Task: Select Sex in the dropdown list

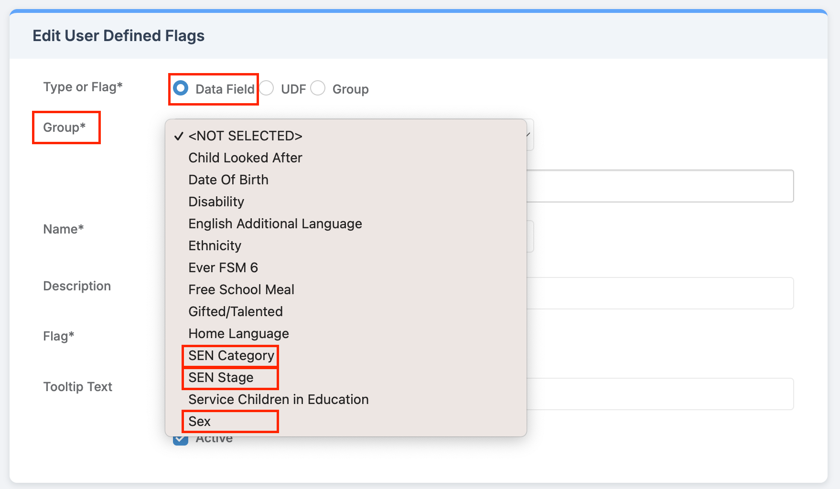Action: tap(346, 422)
